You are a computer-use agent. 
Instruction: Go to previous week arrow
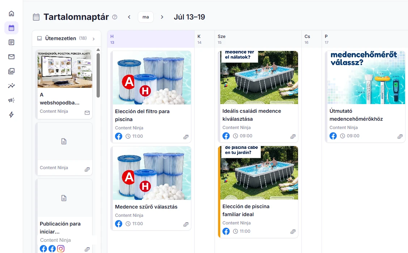pyautogui.click(x=129, y=17)
